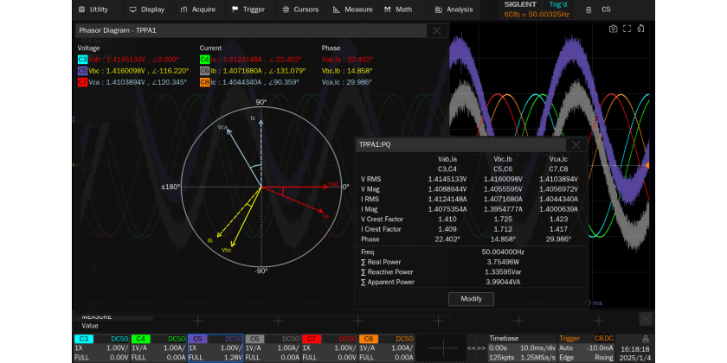This screenshot has width=727, height=363.
Task: Open the Utility menu
Action: [93, 10]
